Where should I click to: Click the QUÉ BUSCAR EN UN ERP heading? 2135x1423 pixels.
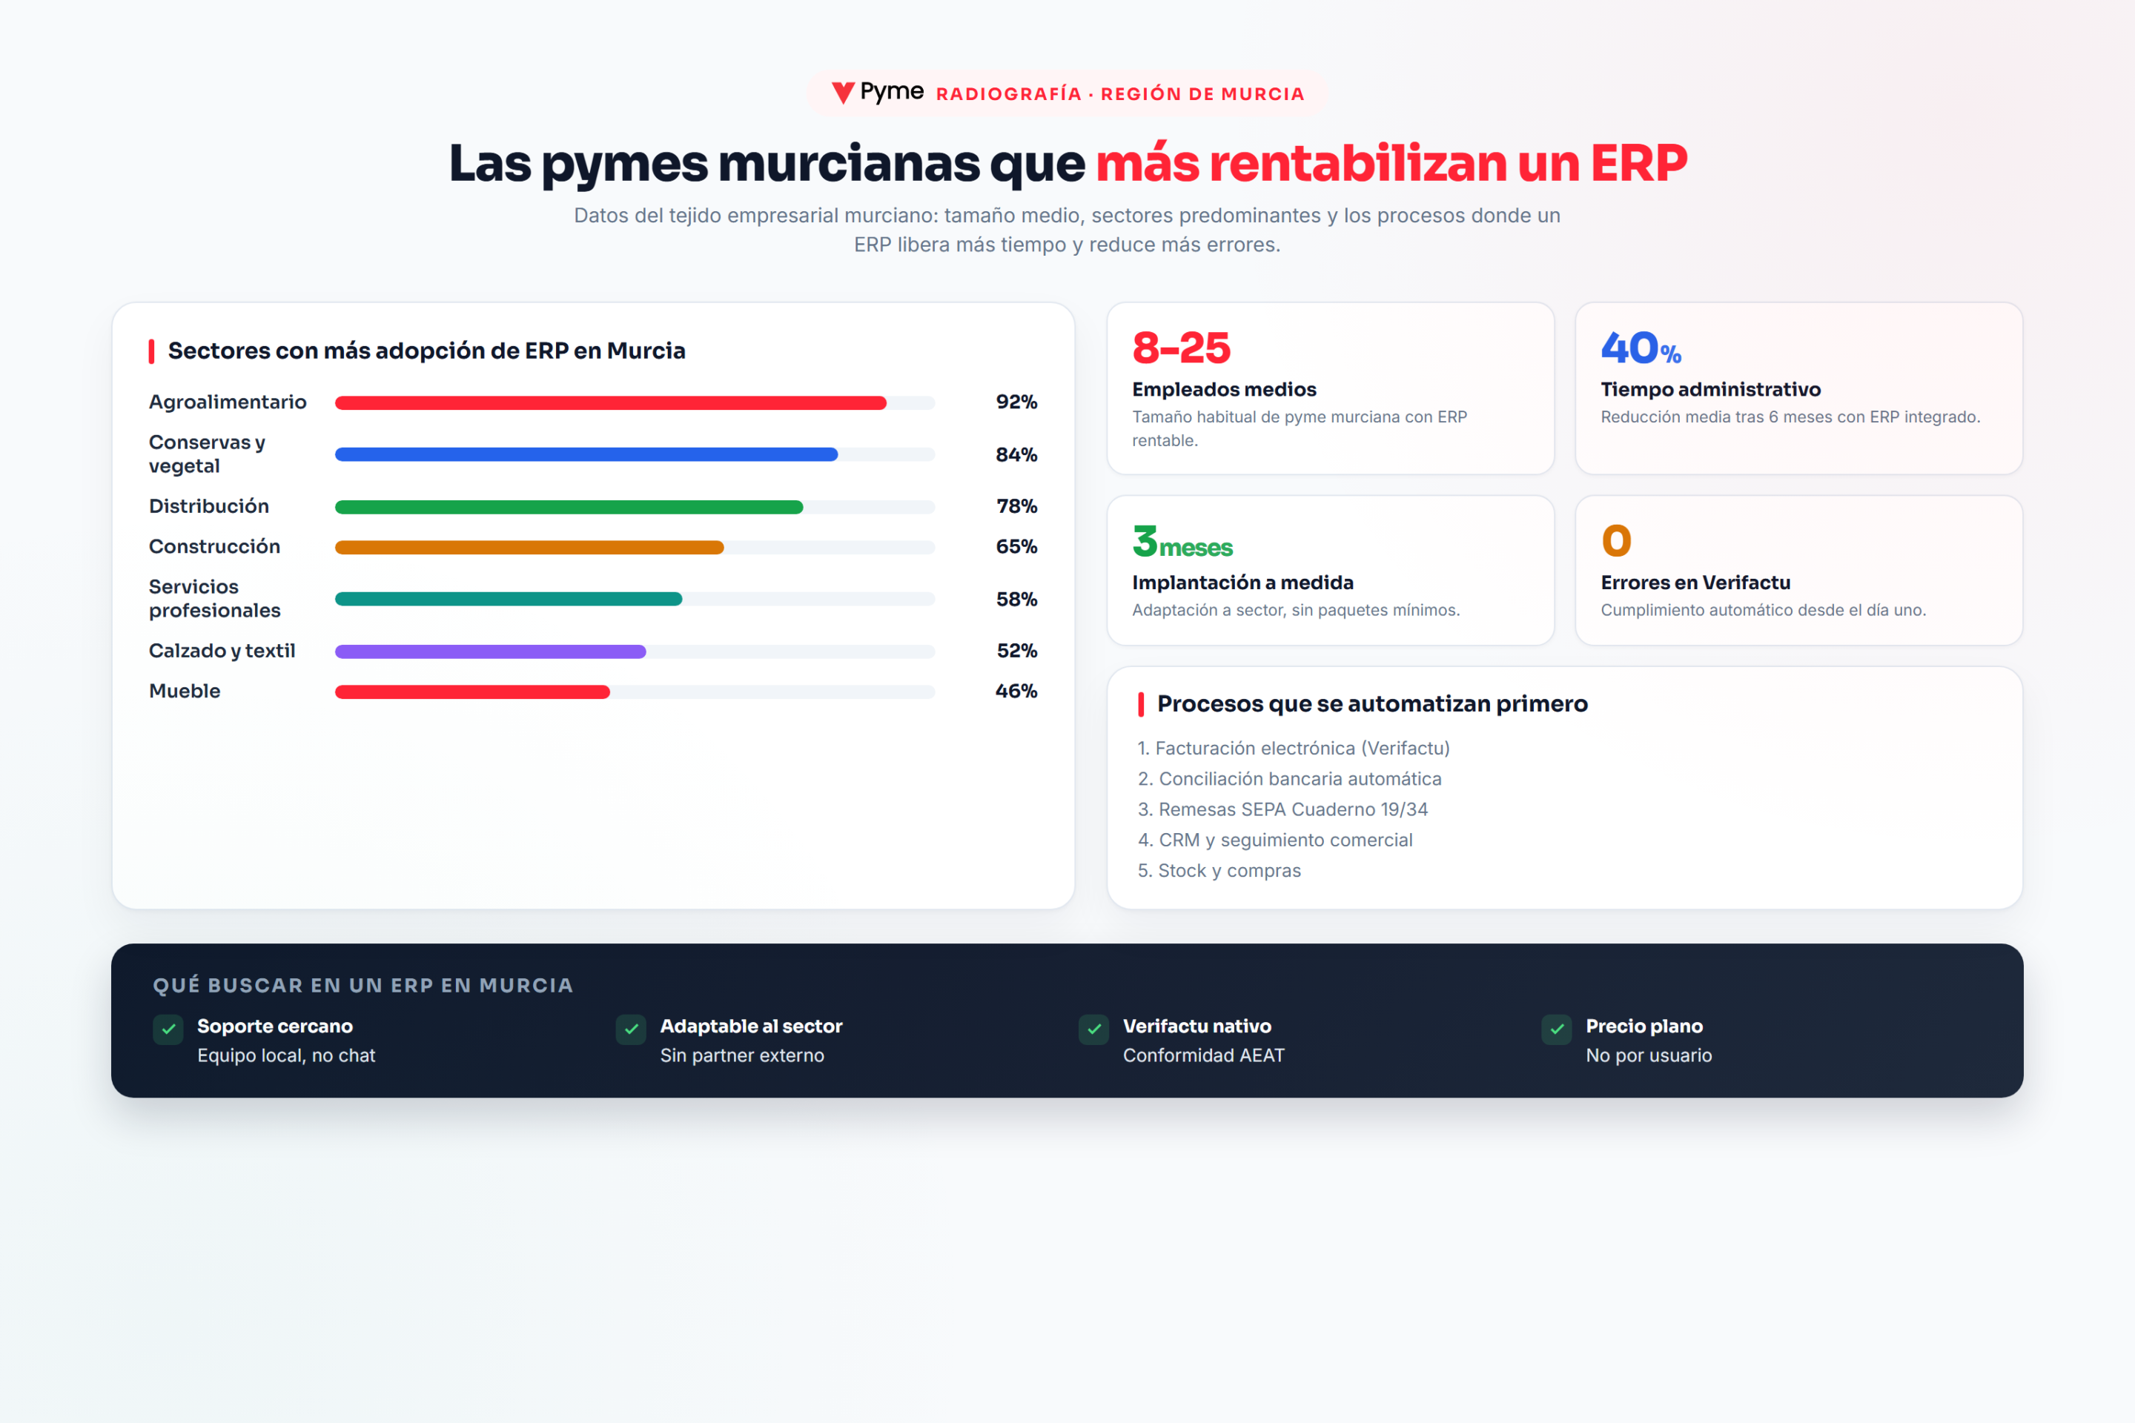coord(363,986)
